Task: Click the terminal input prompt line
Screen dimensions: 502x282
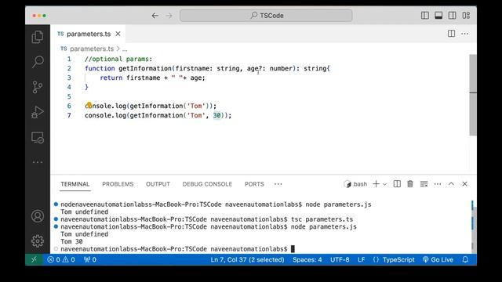Action: tap(178, 249)
